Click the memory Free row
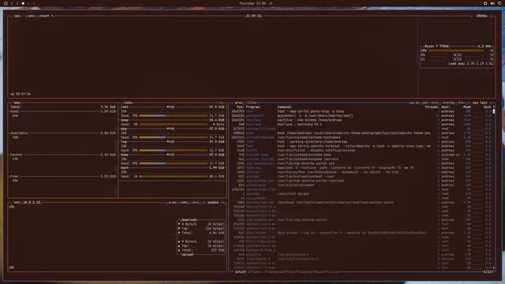This screenshot has height=284, width=505. [x=63, y=177]
